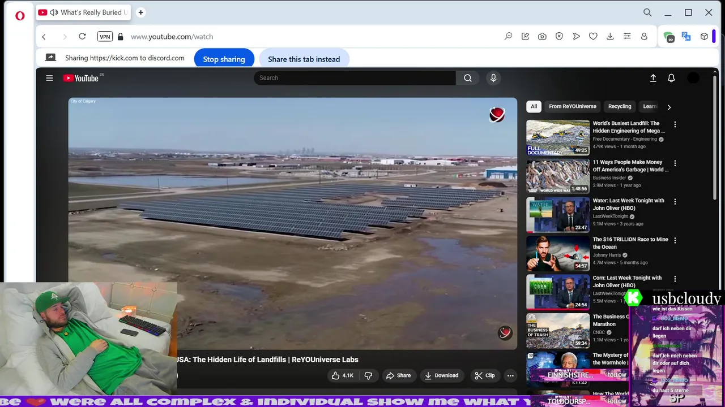
Task: Open Easy Setup sliders icon
Action: [x=627, y=36]
